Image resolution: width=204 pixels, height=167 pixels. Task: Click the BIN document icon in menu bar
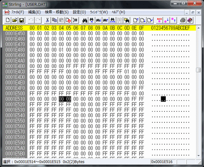(7, 12)
